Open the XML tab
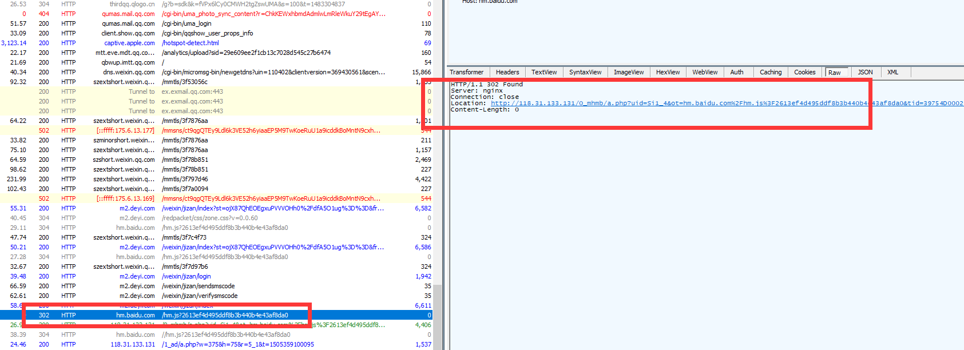 [892, 72]
